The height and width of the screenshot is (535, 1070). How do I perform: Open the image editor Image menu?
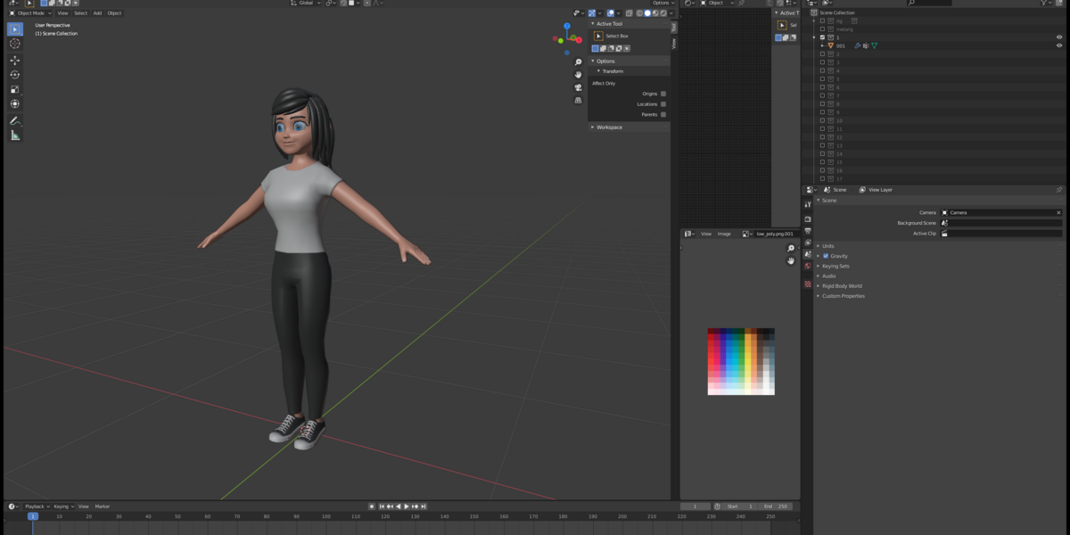click(724, 234)
